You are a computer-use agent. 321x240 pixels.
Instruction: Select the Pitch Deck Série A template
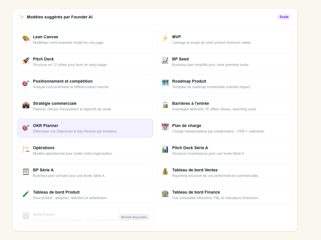click(x=225, y=150)
